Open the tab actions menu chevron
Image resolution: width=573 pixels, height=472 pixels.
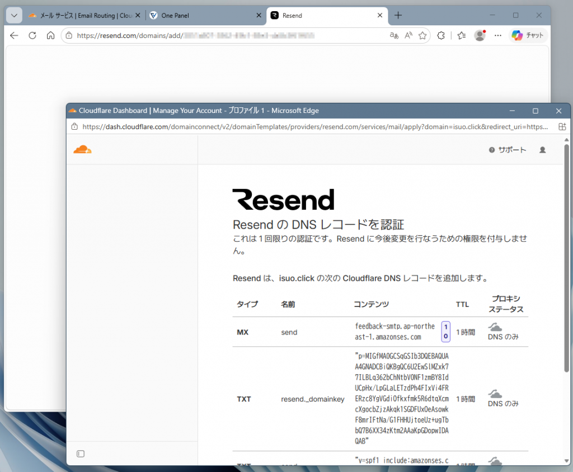point(14,15)
